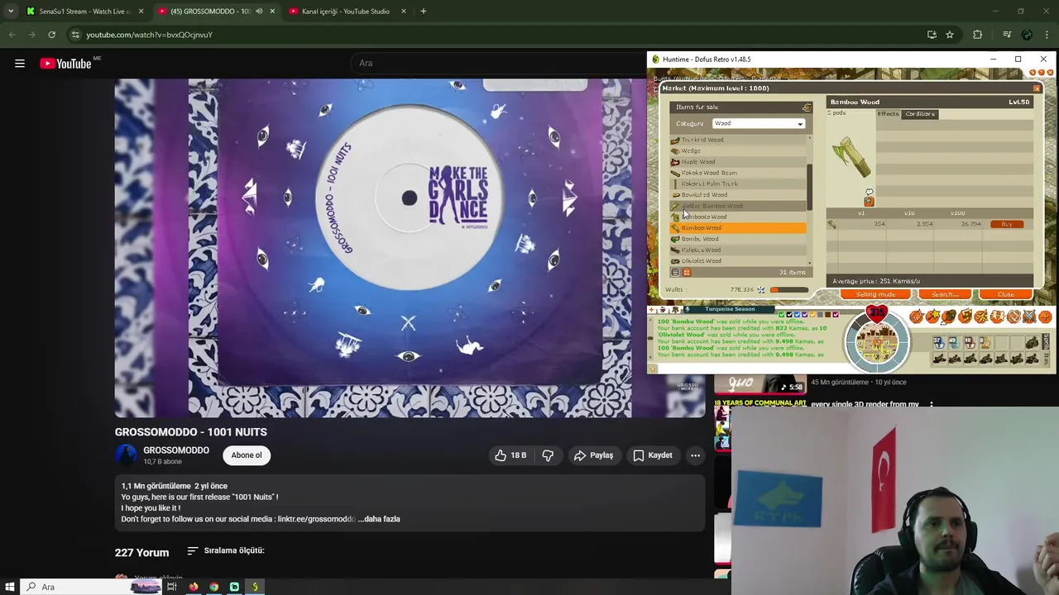Click the icon beside Items for sale
The width and height of the screenshot is (1059, 595).
(807, 107)
